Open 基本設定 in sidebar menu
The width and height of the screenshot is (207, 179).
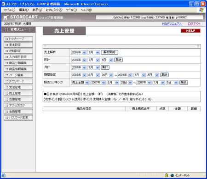(x=18, y=45)
